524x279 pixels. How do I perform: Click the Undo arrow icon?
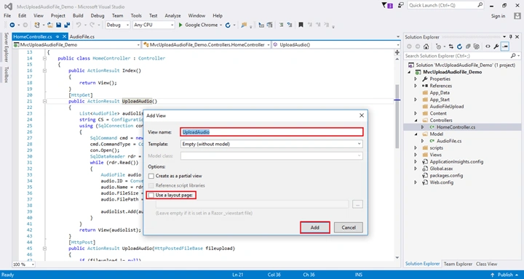pyautogui.click(x=78, y=25)
